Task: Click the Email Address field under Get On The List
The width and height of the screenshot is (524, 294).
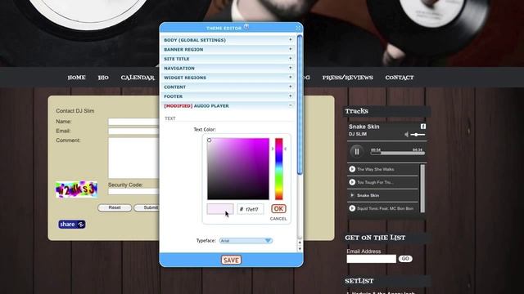Action: click(371, 259)
